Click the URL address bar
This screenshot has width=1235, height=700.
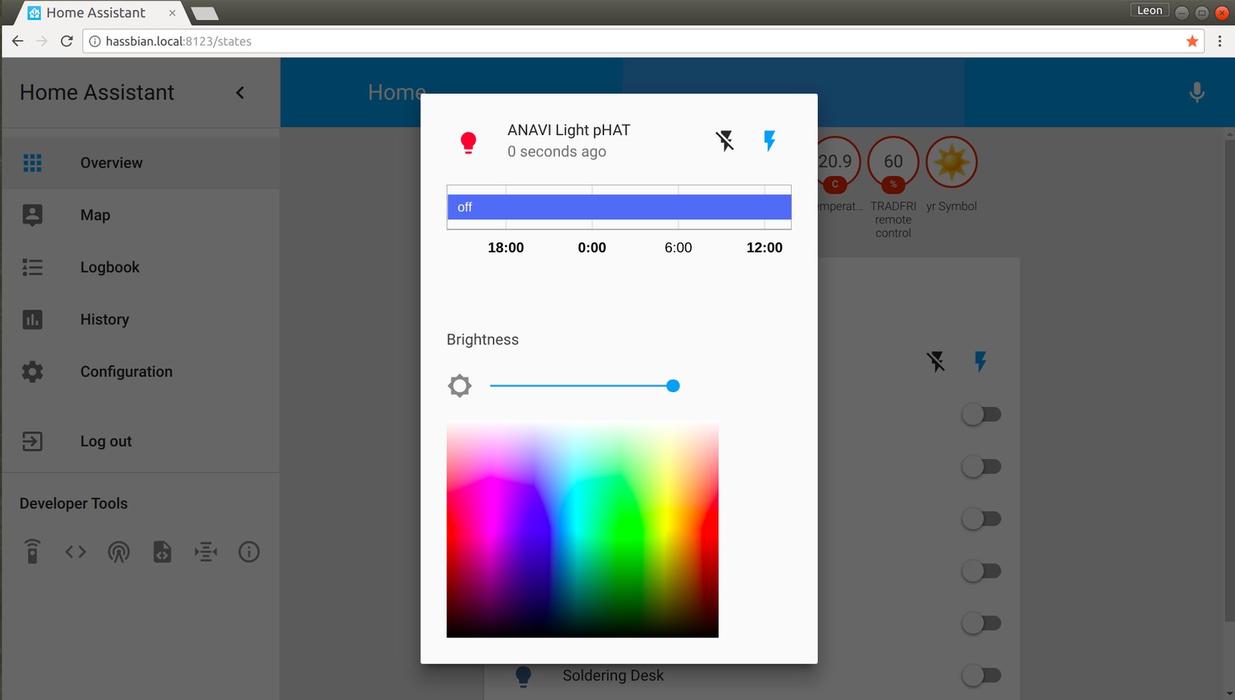click(643, 41)
